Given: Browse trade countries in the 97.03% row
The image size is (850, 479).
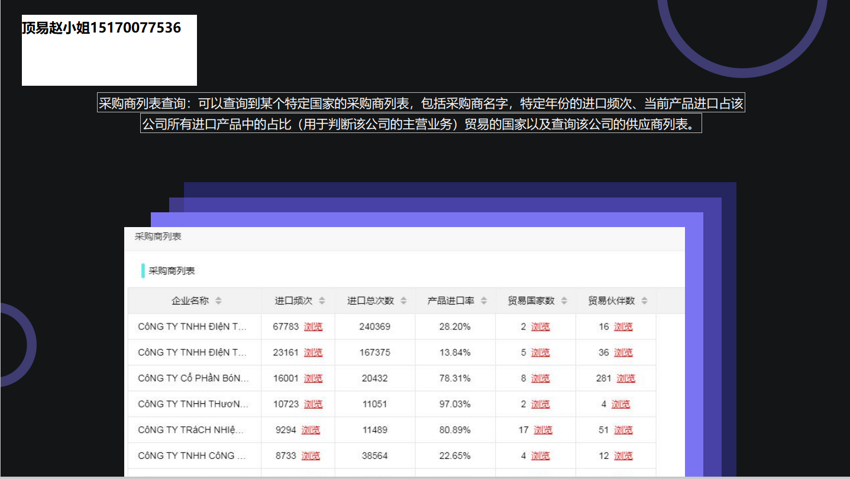Looking at the screenshot, I should coord(540,404).
